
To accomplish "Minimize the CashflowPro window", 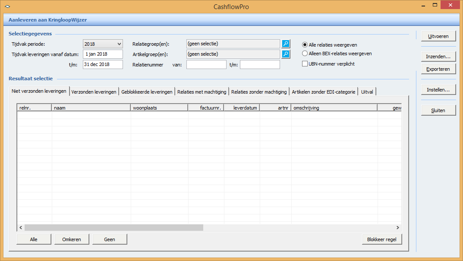I will (x=423, y=5).
